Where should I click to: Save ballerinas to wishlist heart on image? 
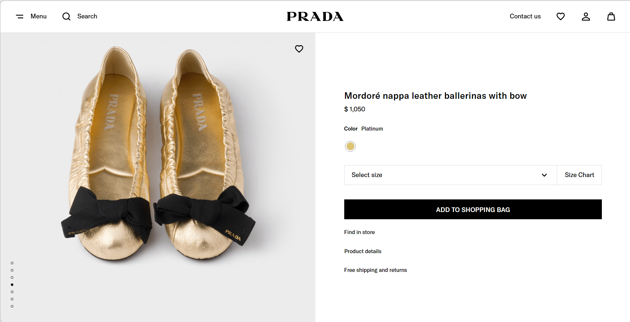[x=299, y=49]
